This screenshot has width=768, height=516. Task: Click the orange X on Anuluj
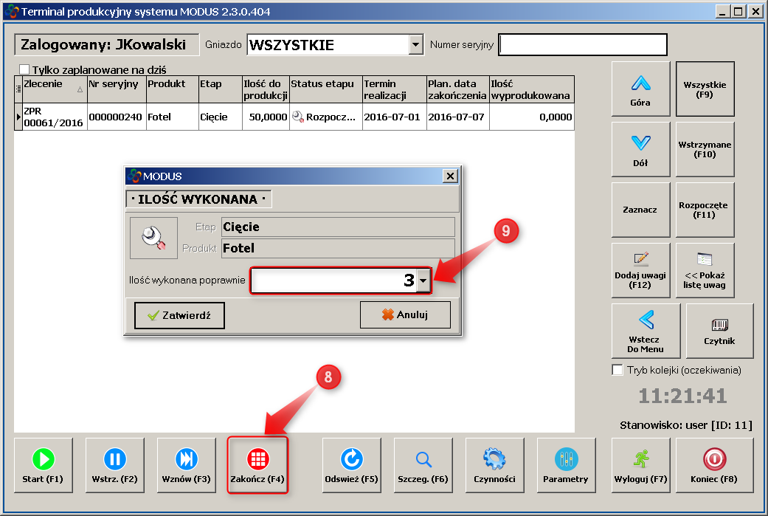388,314
